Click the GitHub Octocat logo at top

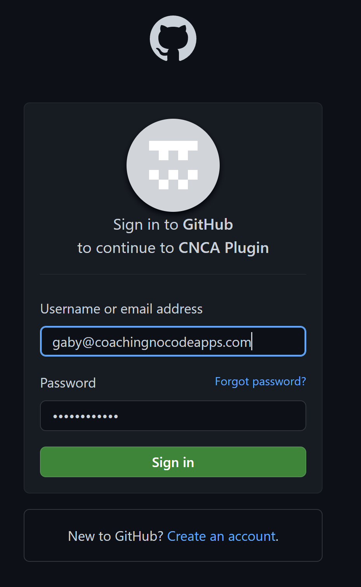[x=173, y=38]
